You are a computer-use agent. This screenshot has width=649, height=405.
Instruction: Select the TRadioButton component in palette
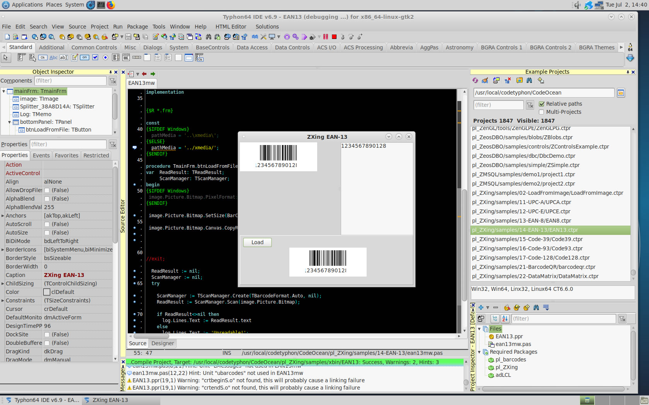[105, 57]
